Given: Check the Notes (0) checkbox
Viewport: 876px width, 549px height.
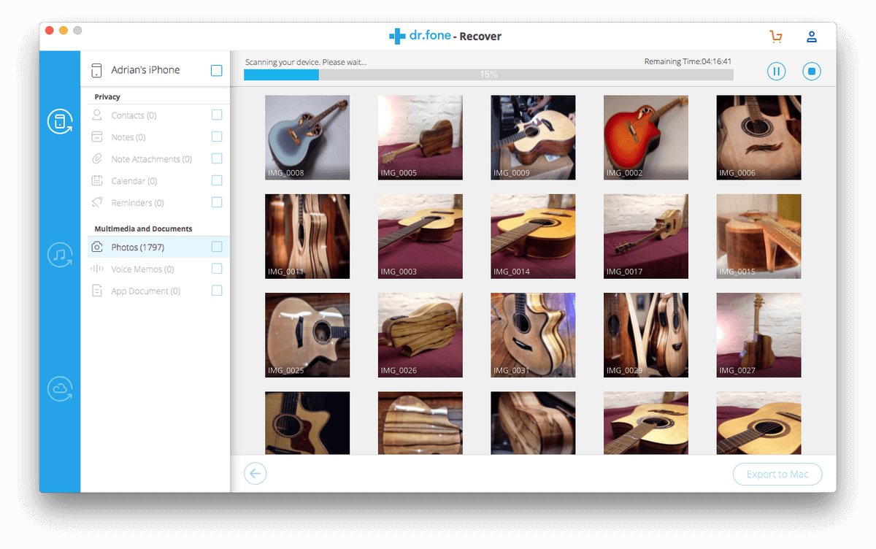Looking at the screenshot, I should (x=216, y=137).
